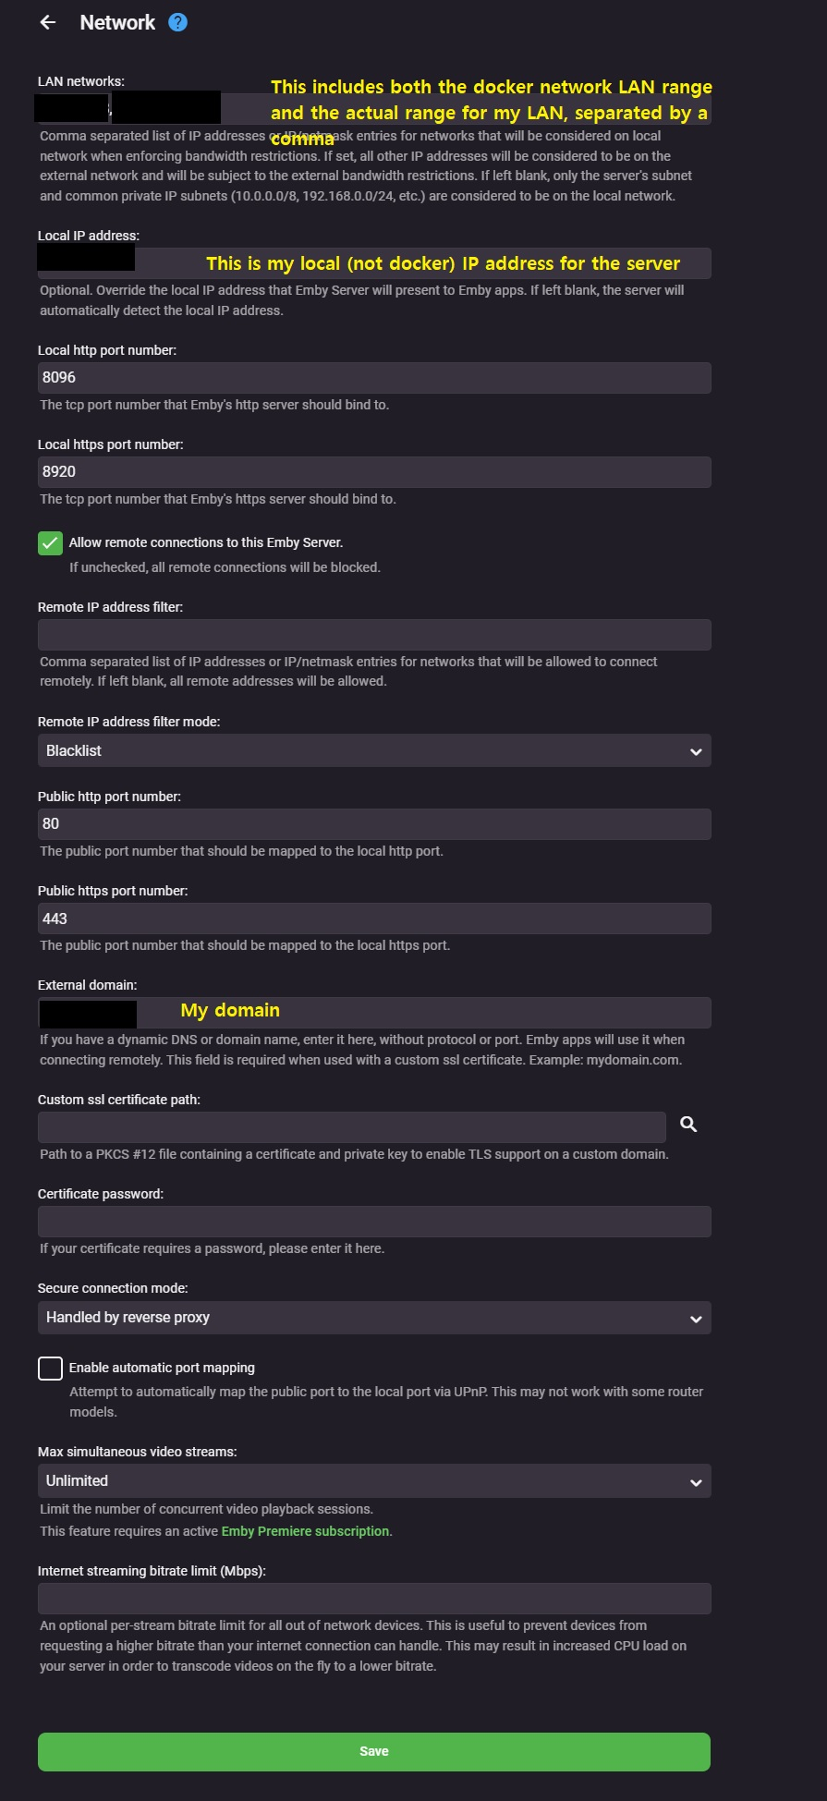Enable automatic port mapping checkbox
Image resolution: width=827 pixels, height=1801 pixels.
tap(50, 1369)
